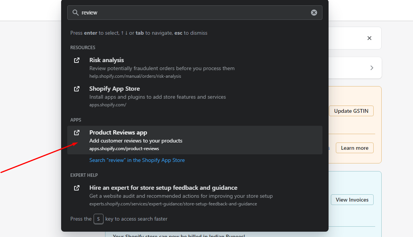Click 'Get a website audit' description text

[x=181, y=196]
